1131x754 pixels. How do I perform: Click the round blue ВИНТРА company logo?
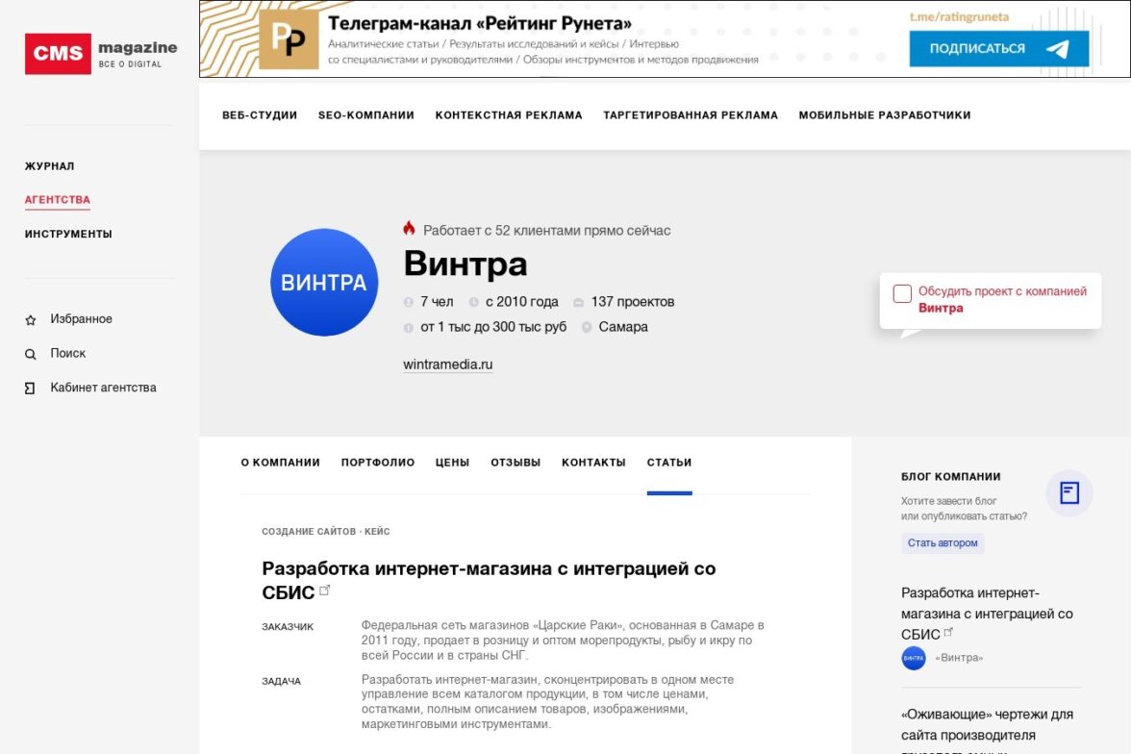click(x=324, y=282)
